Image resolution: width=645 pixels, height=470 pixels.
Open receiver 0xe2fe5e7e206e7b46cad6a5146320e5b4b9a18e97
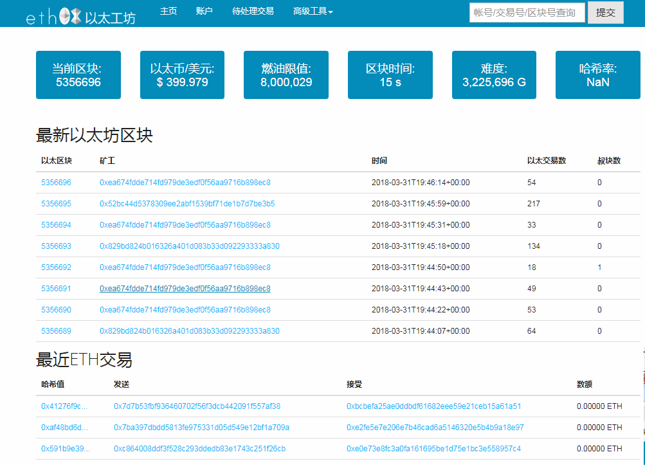435,428
